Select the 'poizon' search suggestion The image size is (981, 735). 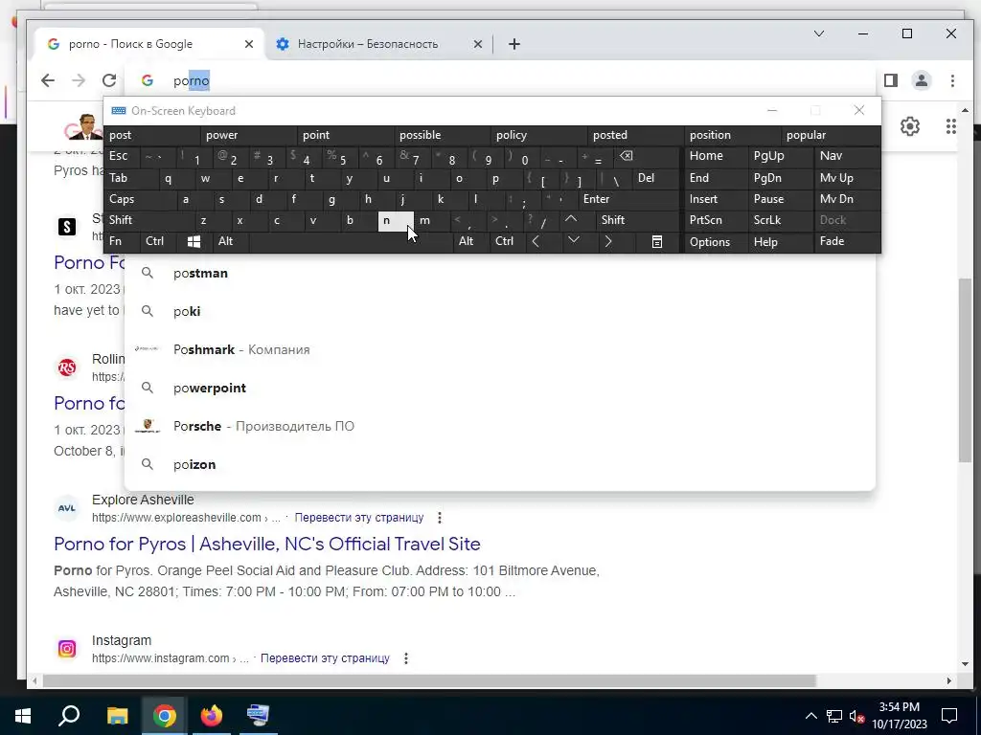point(499,464)
